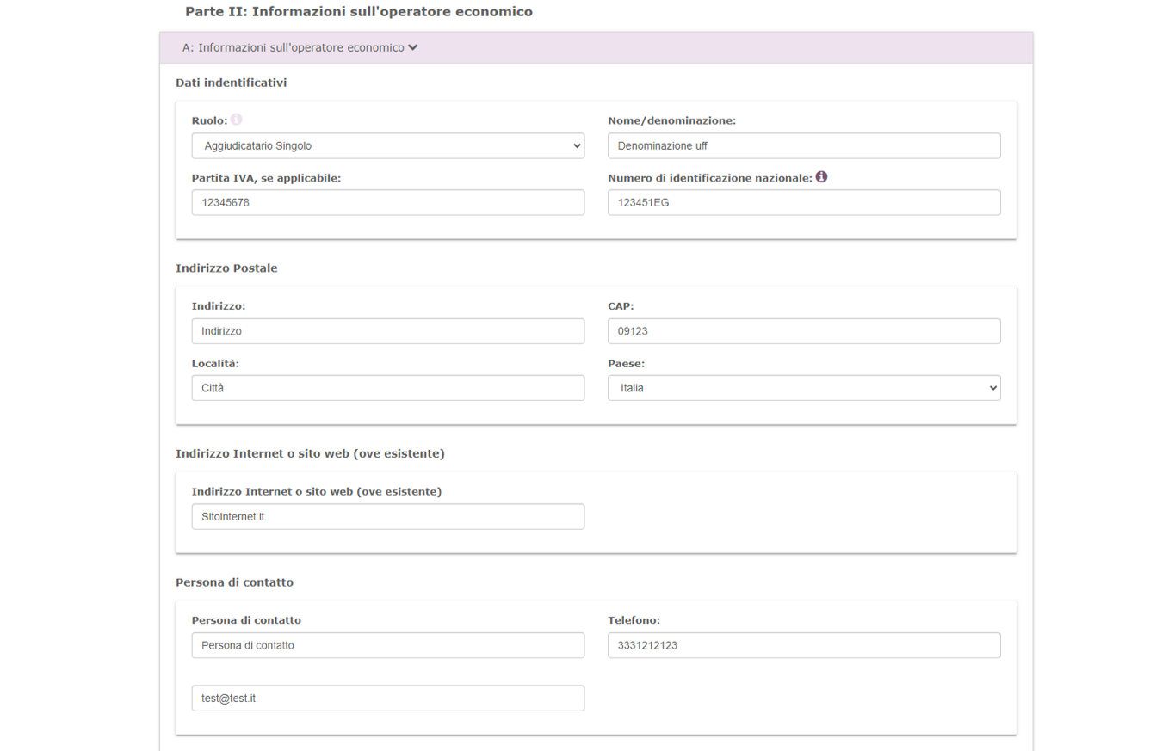Focus the CAP field containing 09123
This screenshot has width=1156, height=751.
click(803, 331)
